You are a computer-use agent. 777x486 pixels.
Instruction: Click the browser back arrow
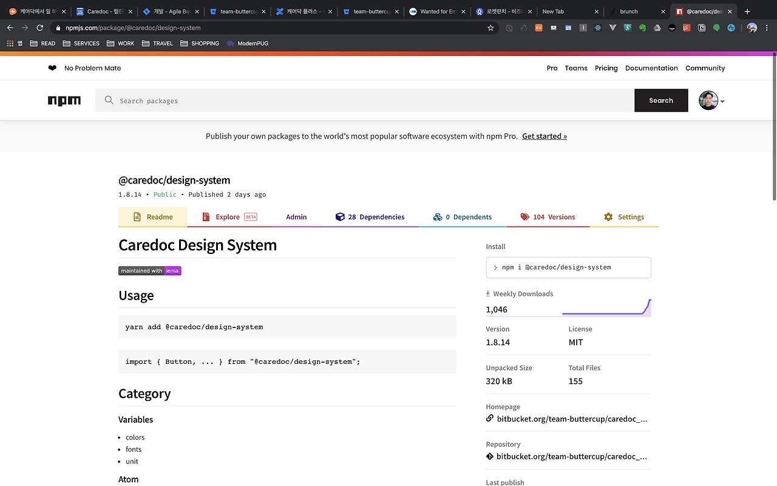pyautogui.click(x=10, y=28)
